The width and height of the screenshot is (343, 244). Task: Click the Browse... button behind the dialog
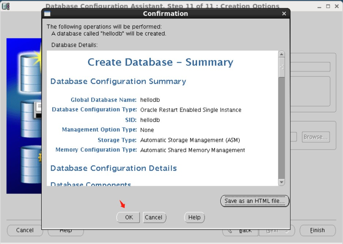tap(316, 137)
